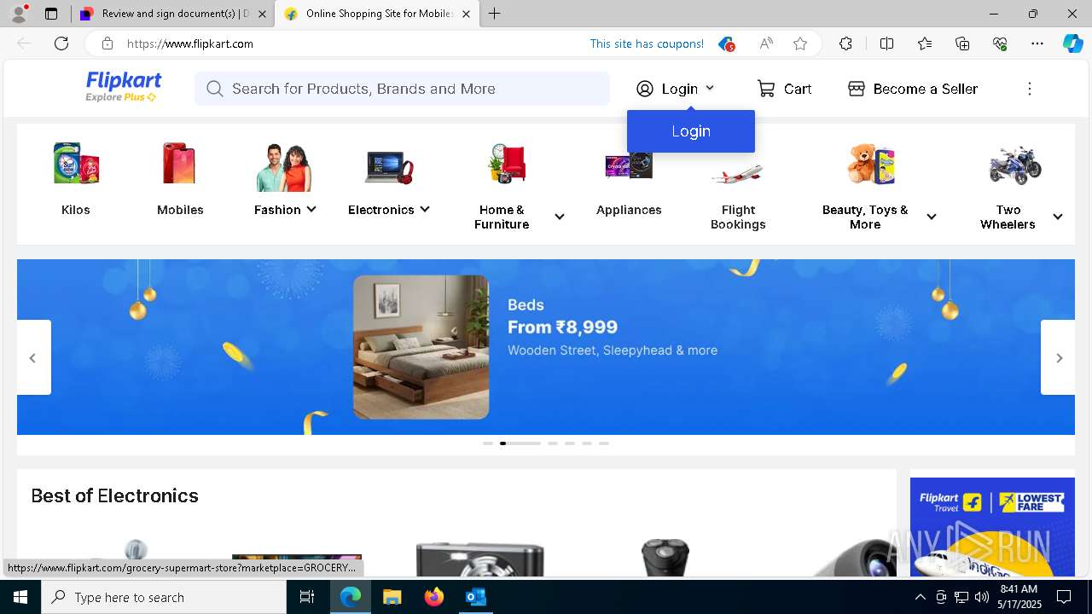Open Outlook from the taskbar
The width and height of the screenshot is (1092, 614).
[x=475, y=597]
